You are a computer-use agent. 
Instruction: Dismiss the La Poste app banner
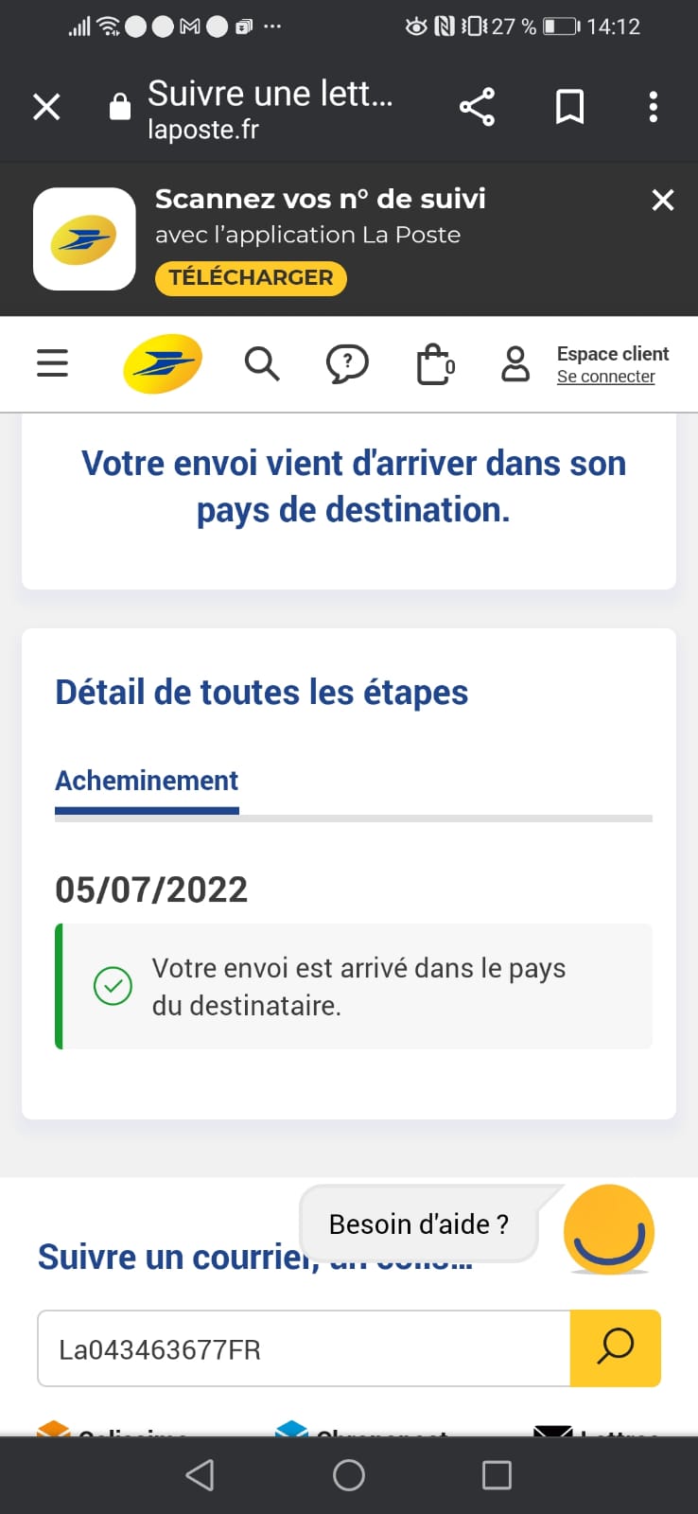(x=663, y=200)
